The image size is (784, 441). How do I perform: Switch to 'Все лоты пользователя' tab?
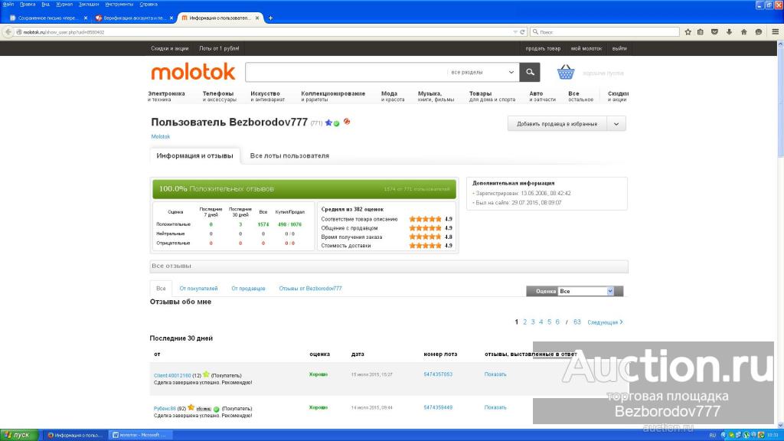[289, 155]
